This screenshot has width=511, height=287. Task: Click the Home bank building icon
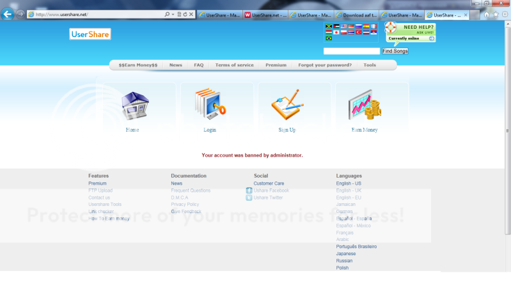[x=134, y=106]
